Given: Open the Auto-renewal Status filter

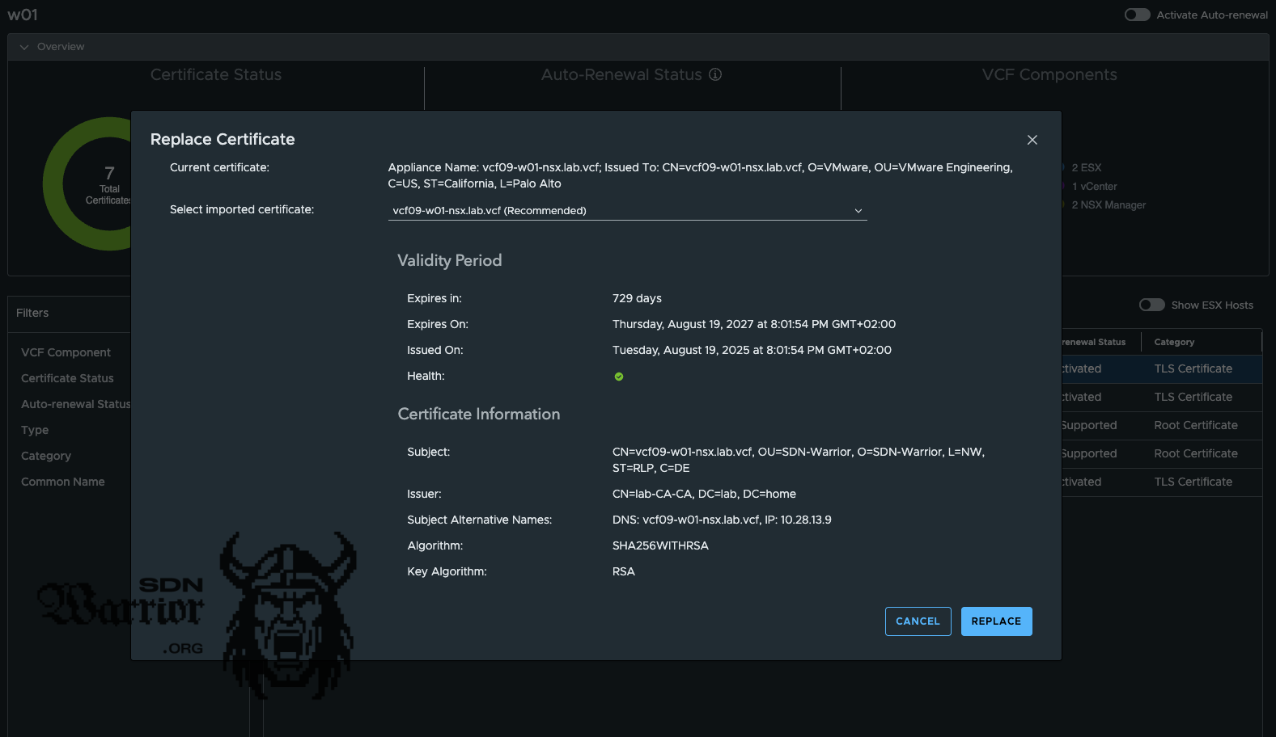Looking at the screenshot, I should (75, 404).
